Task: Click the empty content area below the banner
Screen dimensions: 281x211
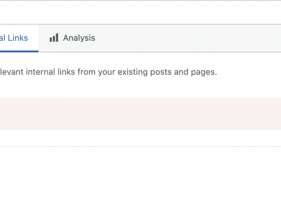Action: click(140, 176)
